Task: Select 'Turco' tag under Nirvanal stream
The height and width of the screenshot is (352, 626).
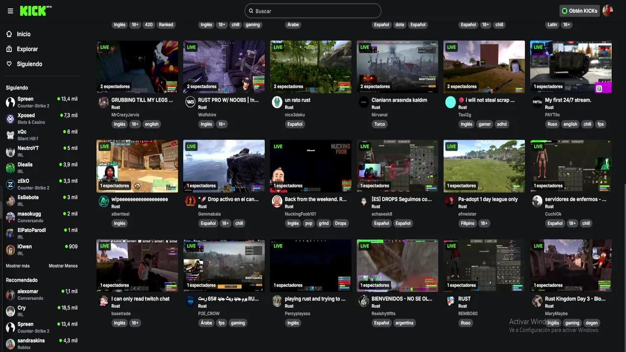Action: (380, 124)
